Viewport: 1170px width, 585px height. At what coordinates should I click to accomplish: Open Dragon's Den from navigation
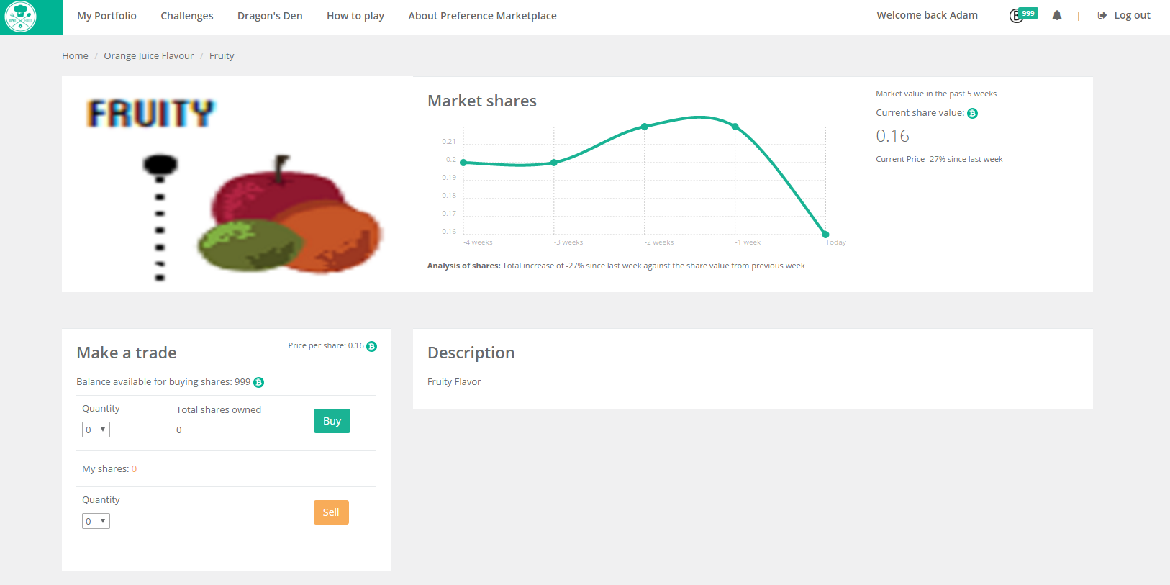pos(270,16)
